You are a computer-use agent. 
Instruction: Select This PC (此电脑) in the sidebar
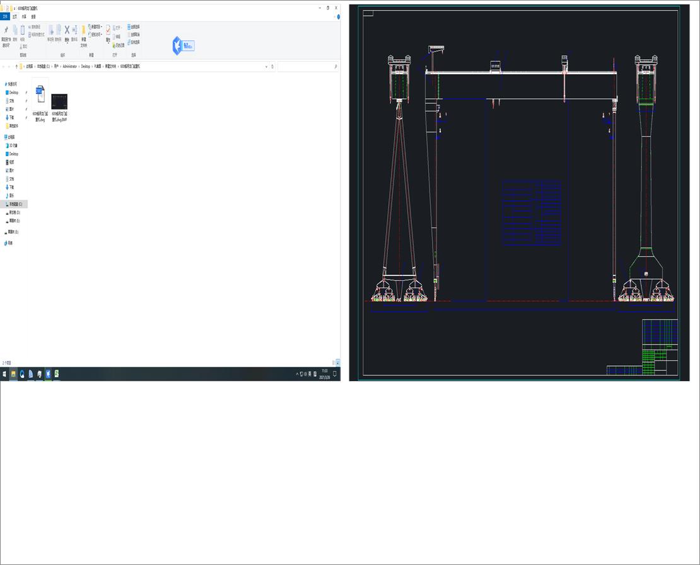point(10,137)
